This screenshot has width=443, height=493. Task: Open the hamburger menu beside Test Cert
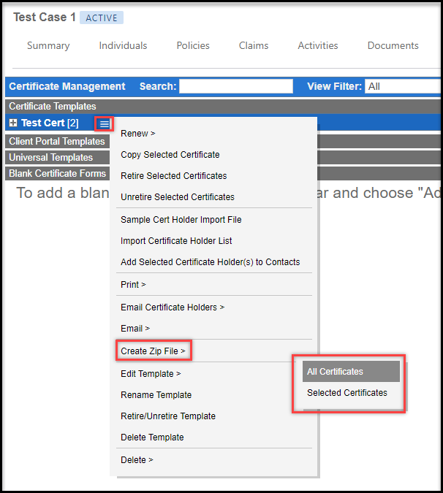click(x=104, y=123)
